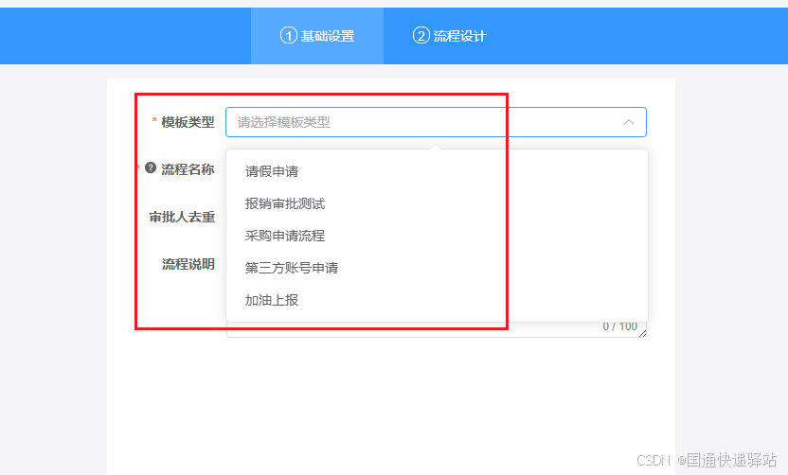Click the help question icon beside 流程名称
This screenshot has height=475, width=788.
click(x=151, y=167)
